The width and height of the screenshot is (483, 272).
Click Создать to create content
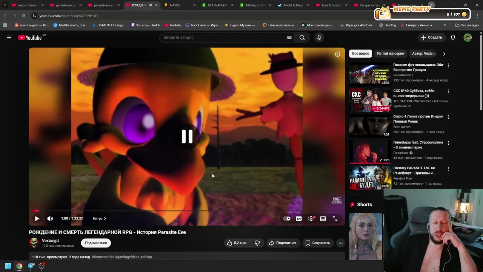coord(432,37)
